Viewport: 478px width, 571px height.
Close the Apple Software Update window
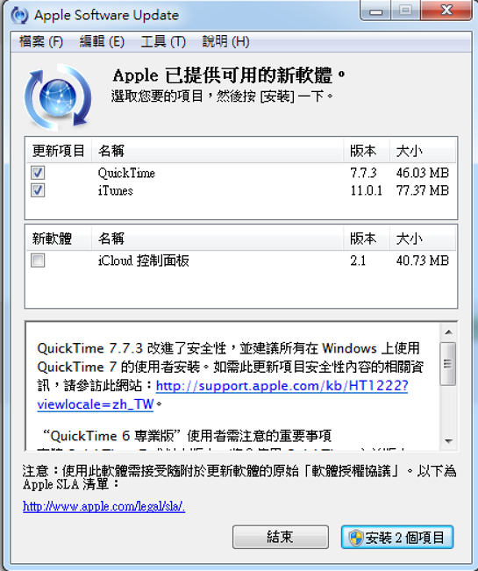click(446, 11)
